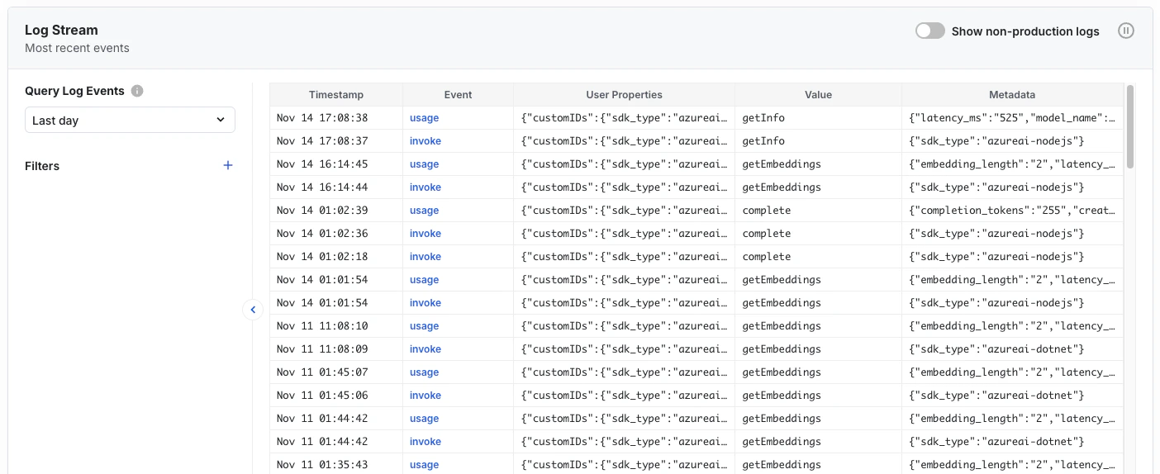
Task: Click the Event column header
Action: (x=458, y=95)
